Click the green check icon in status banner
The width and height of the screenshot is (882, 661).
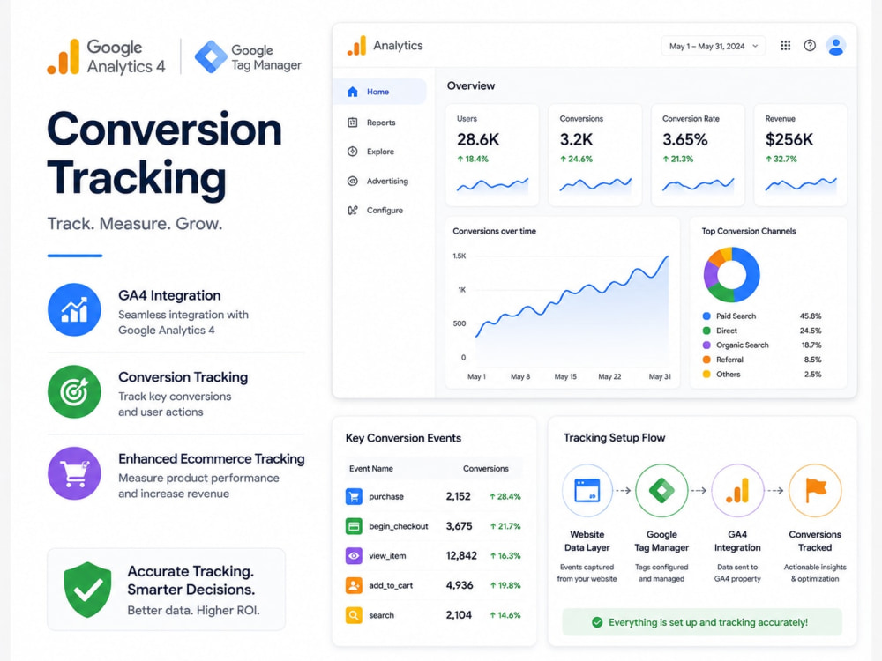coord(597,622)
